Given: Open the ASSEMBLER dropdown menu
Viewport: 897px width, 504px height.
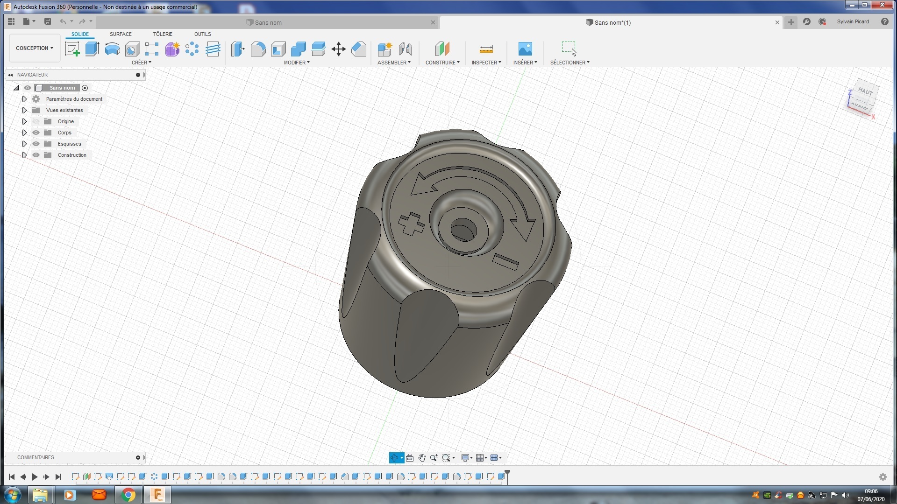Looking at the screenshot, I should click(394, 63).
